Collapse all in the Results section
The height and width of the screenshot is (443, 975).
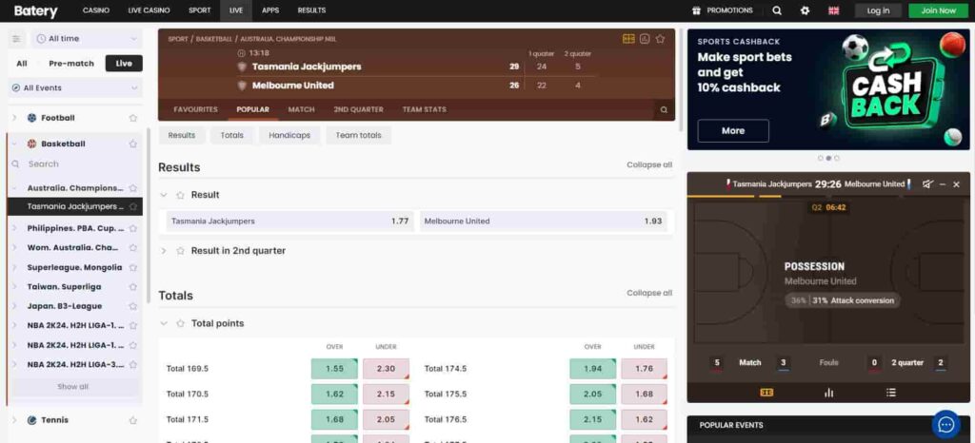[x=649, y=165]
